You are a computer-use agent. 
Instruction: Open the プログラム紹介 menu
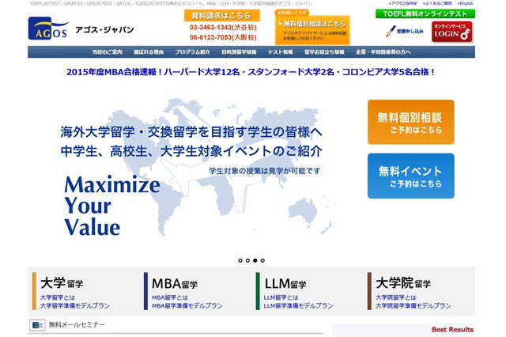coord(192,52)
